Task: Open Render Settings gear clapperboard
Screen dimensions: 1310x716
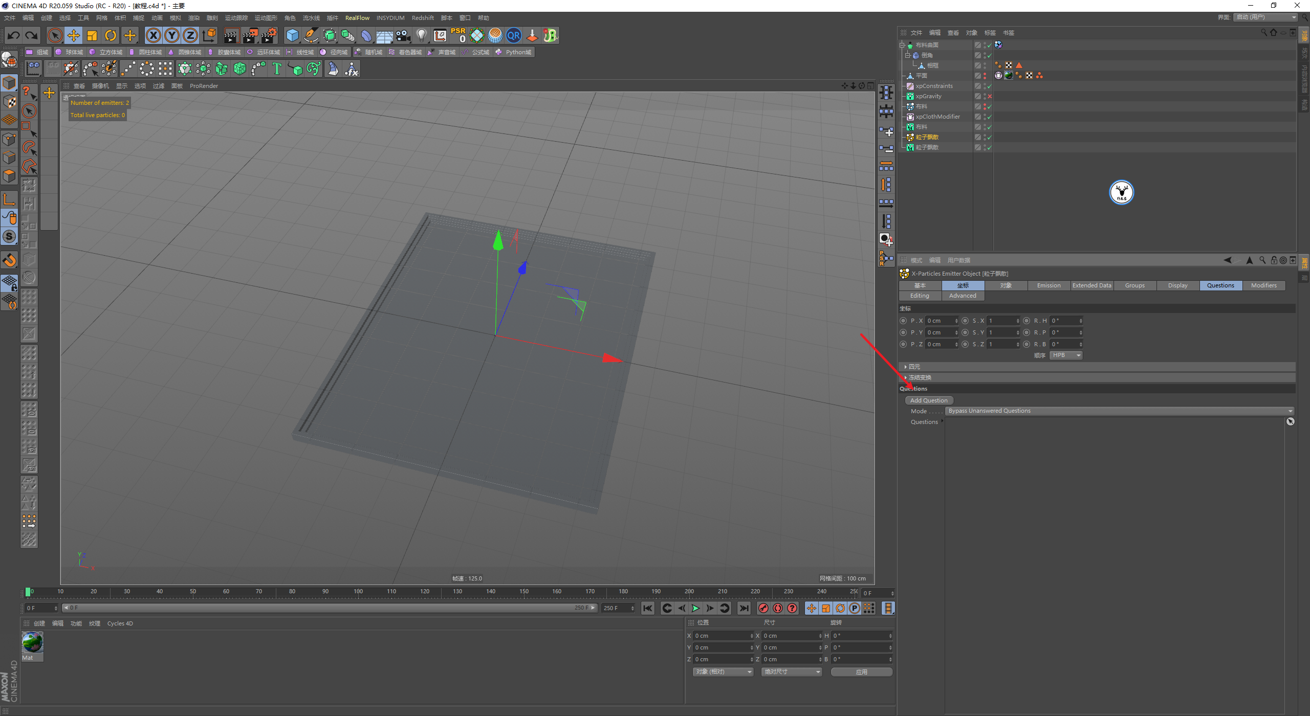Action: [269, 35]
